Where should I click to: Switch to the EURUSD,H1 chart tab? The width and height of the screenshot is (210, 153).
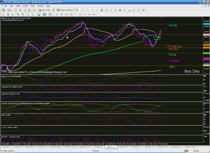(136, 147)
